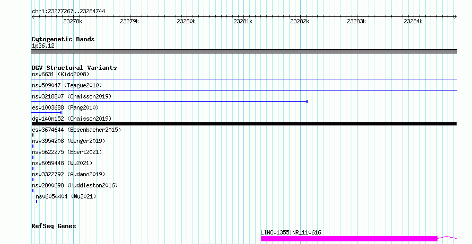Click the DGV Structural Variants track title
Image resolution: width=472 pixels, height=244 pixels.
(x=74, y=68)
